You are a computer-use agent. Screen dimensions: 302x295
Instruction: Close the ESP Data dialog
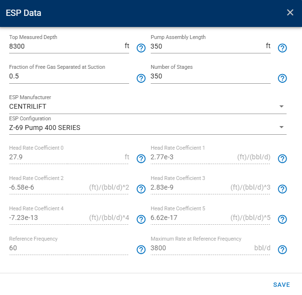(x=290, y=13)
